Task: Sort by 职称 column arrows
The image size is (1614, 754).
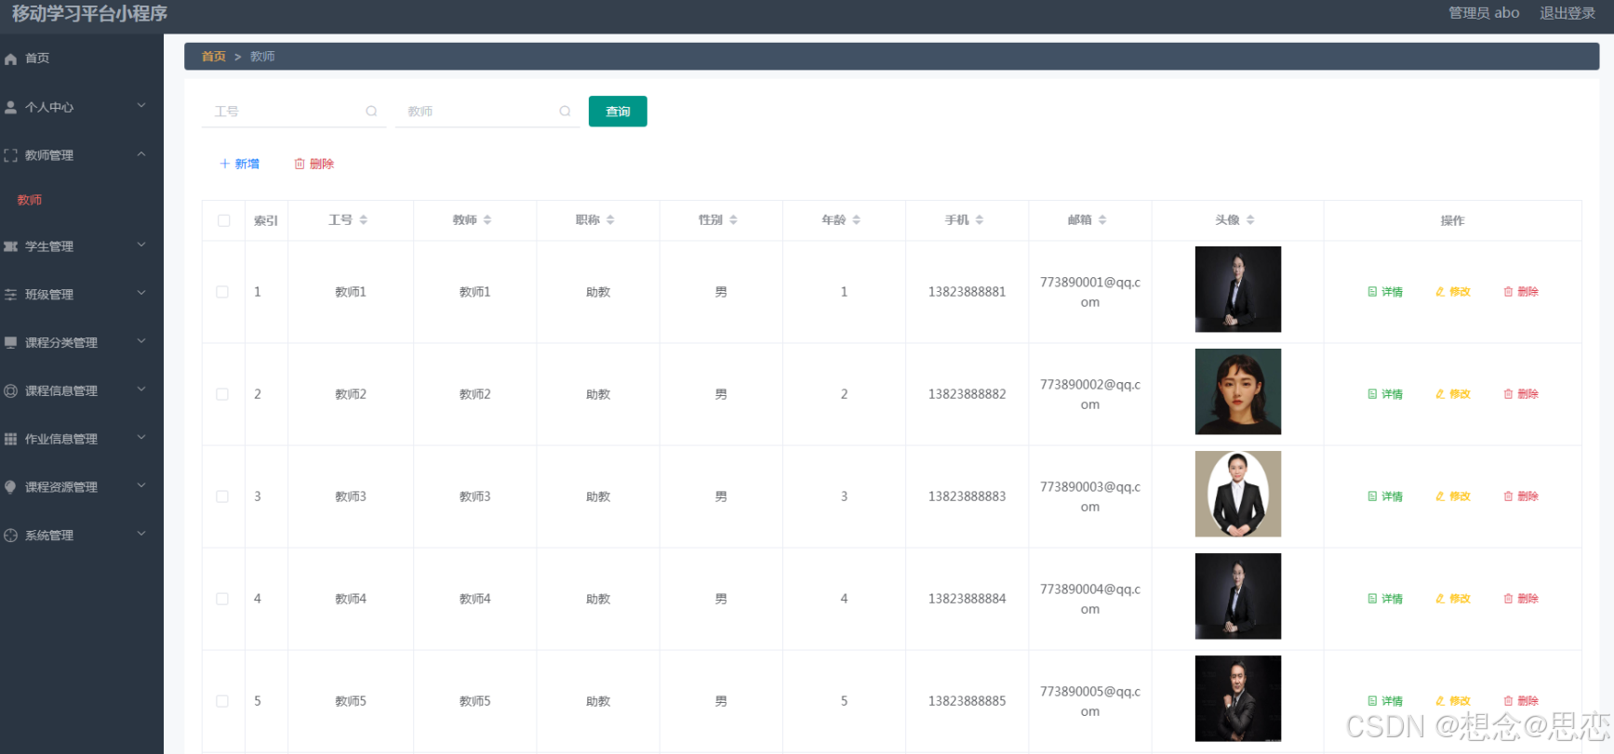Action: (610, 220)
